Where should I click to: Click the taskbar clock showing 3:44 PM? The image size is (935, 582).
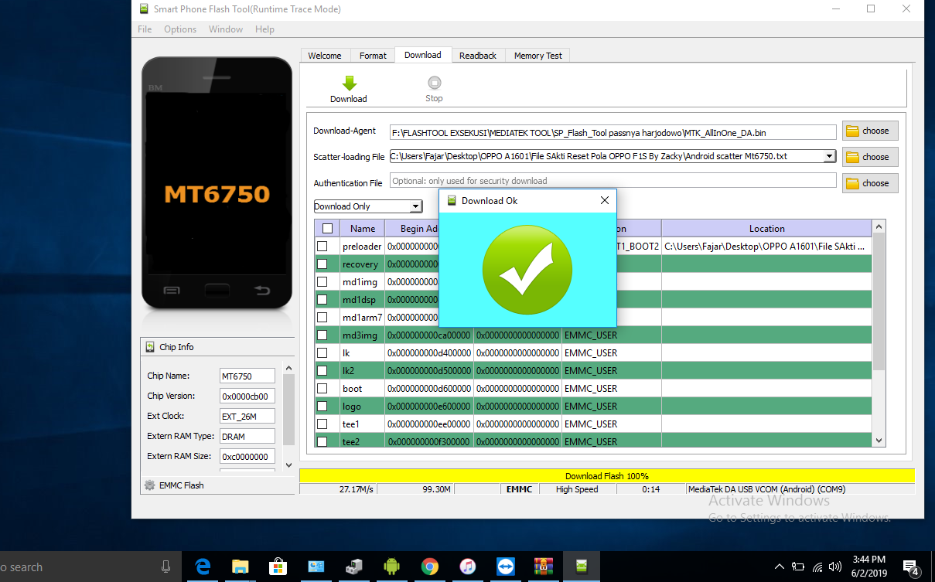tap(870, 567)
